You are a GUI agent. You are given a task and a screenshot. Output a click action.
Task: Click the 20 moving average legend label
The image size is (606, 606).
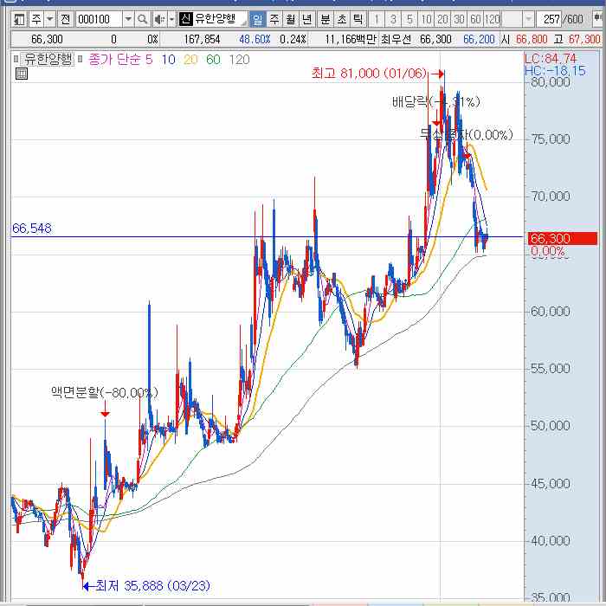[190, 60]
